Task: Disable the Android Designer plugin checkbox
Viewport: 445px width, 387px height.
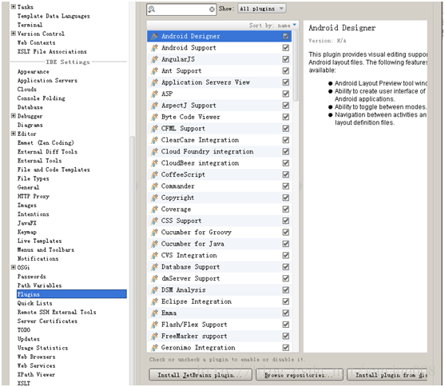Action: click(x=286, y=36)
